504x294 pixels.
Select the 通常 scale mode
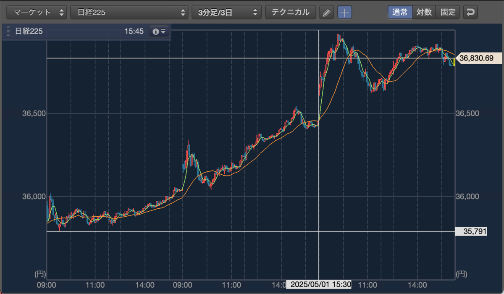click(400, 12)
